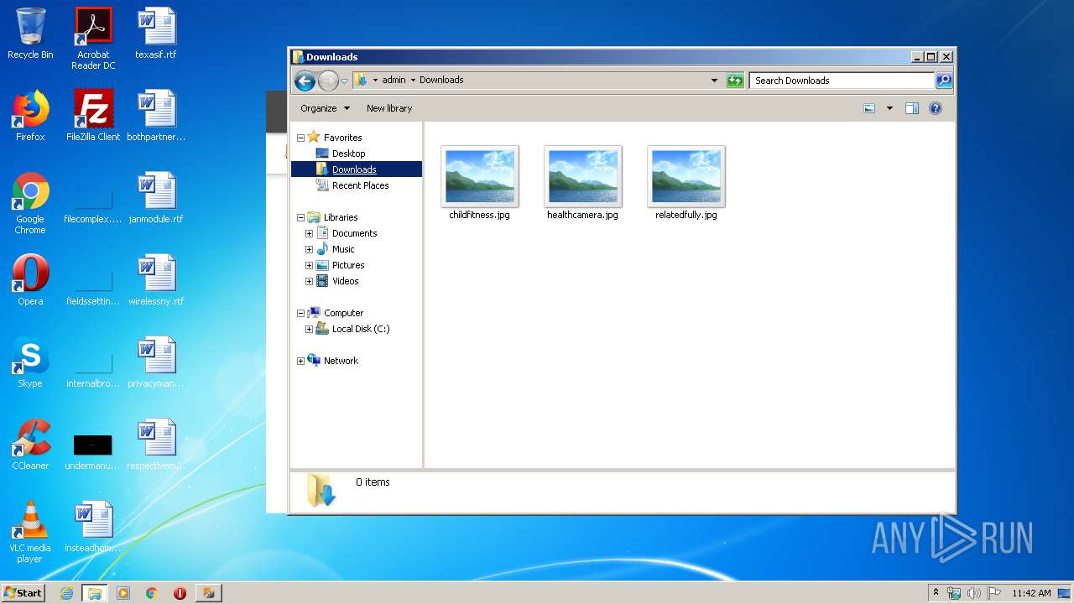Select the Pictures library
Screen dimensions: 1074x604
tap(348, 265)
